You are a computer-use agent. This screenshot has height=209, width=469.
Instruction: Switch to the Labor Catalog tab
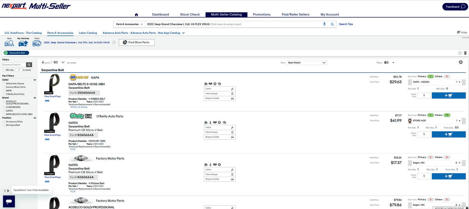(88, 33)
